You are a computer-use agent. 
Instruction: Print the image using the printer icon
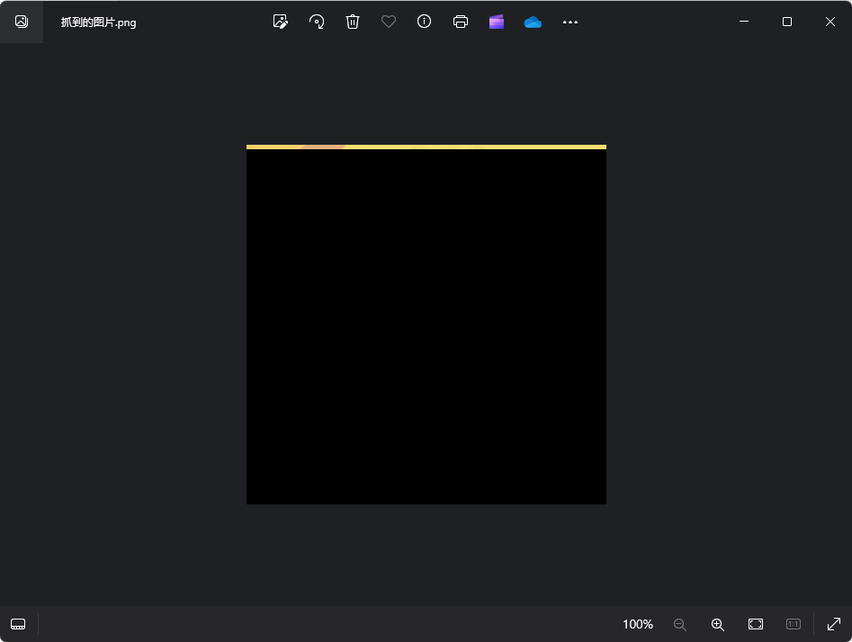pos(461,22)
